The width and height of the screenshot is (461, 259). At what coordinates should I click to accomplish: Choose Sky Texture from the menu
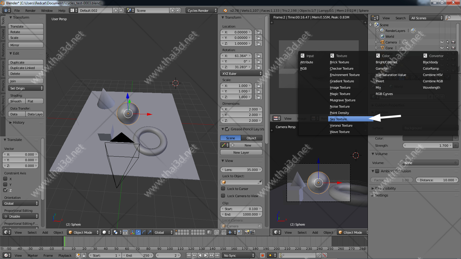[338, 119]
